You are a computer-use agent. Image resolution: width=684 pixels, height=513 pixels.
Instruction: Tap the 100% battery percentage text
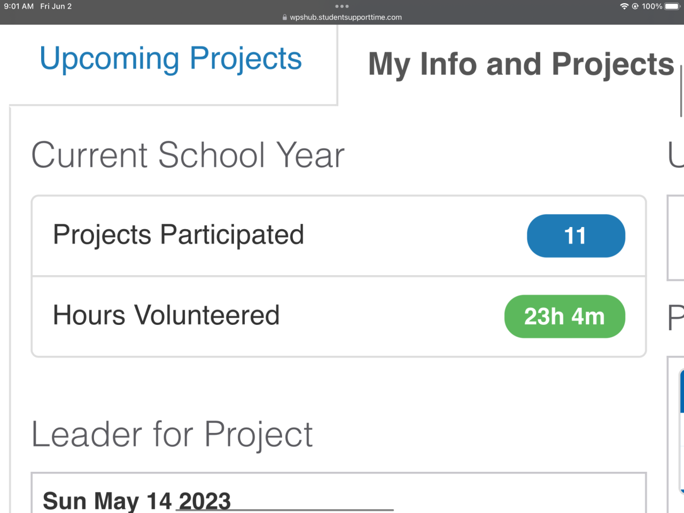(652, 6)
